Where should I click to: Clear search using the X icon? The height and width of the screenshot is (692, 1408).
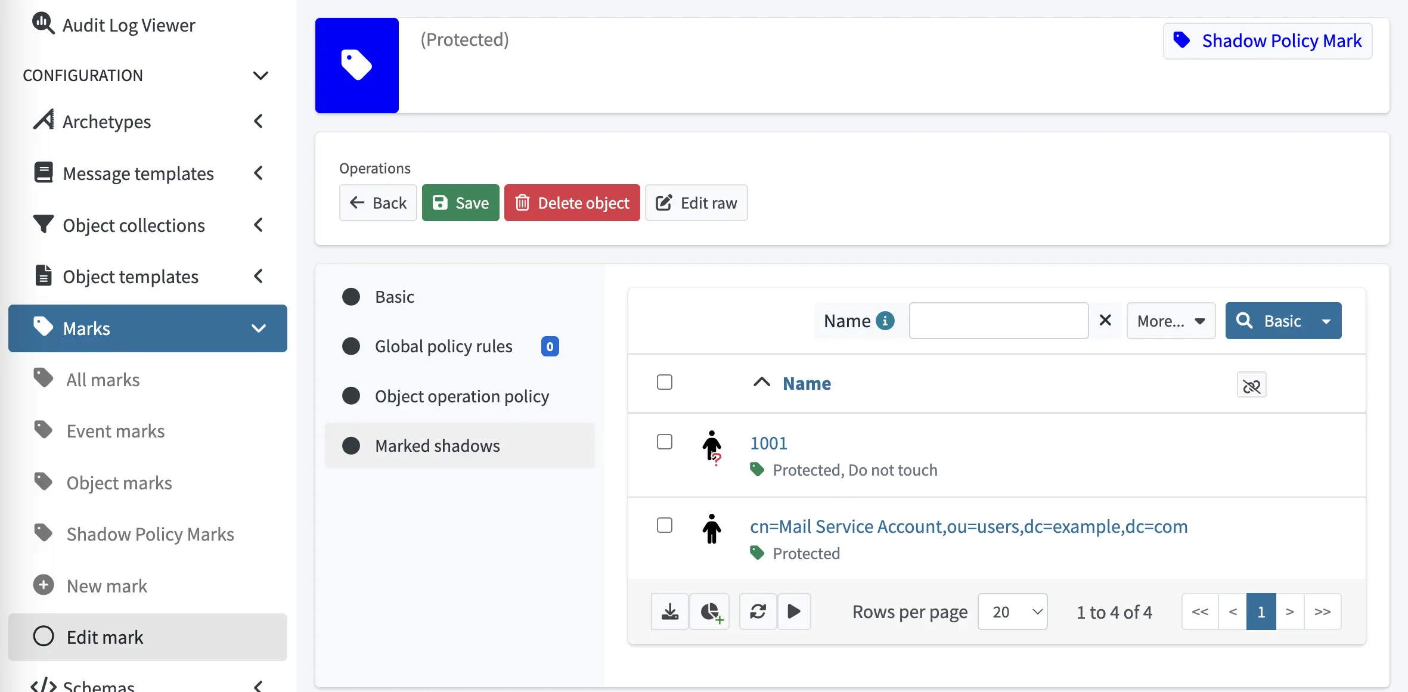coord(1105,320)
